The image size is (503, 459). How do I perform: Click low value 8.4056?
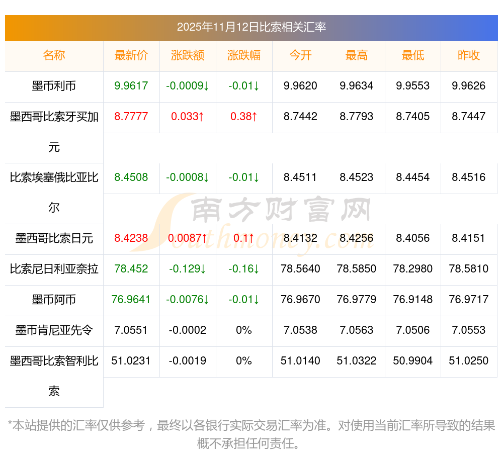(x=413, y=238)
